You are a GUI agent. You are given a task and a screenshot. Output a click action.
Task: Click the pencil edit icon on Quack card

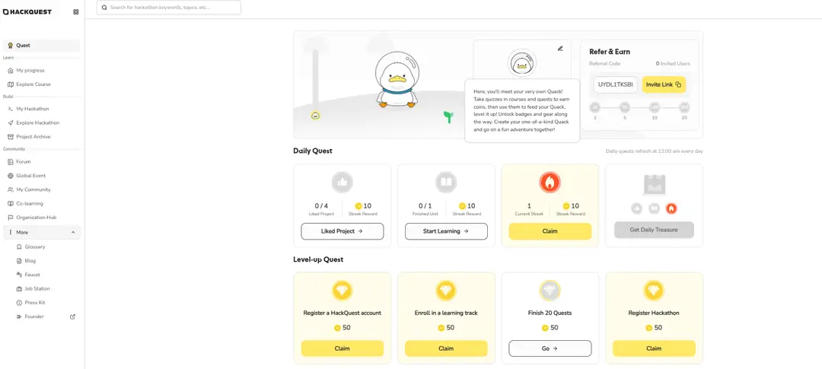(x=560, y=48)
